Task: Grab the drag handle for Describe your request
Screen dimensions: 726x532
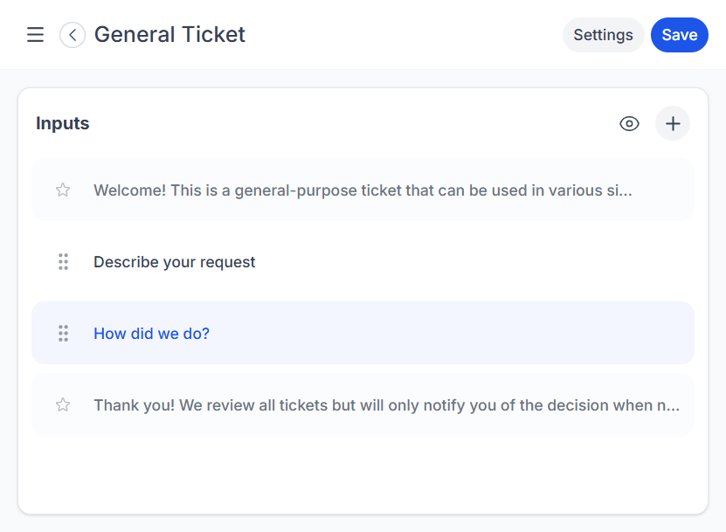Action: click(63, 261)
